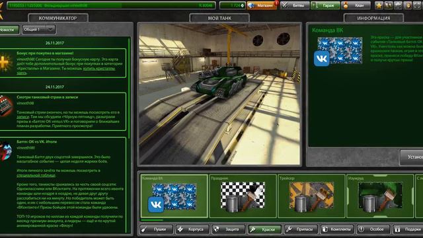The image size is (423, 238).
Task: Click the Коммуникатор panel header
Action: (x=58, y=18)
